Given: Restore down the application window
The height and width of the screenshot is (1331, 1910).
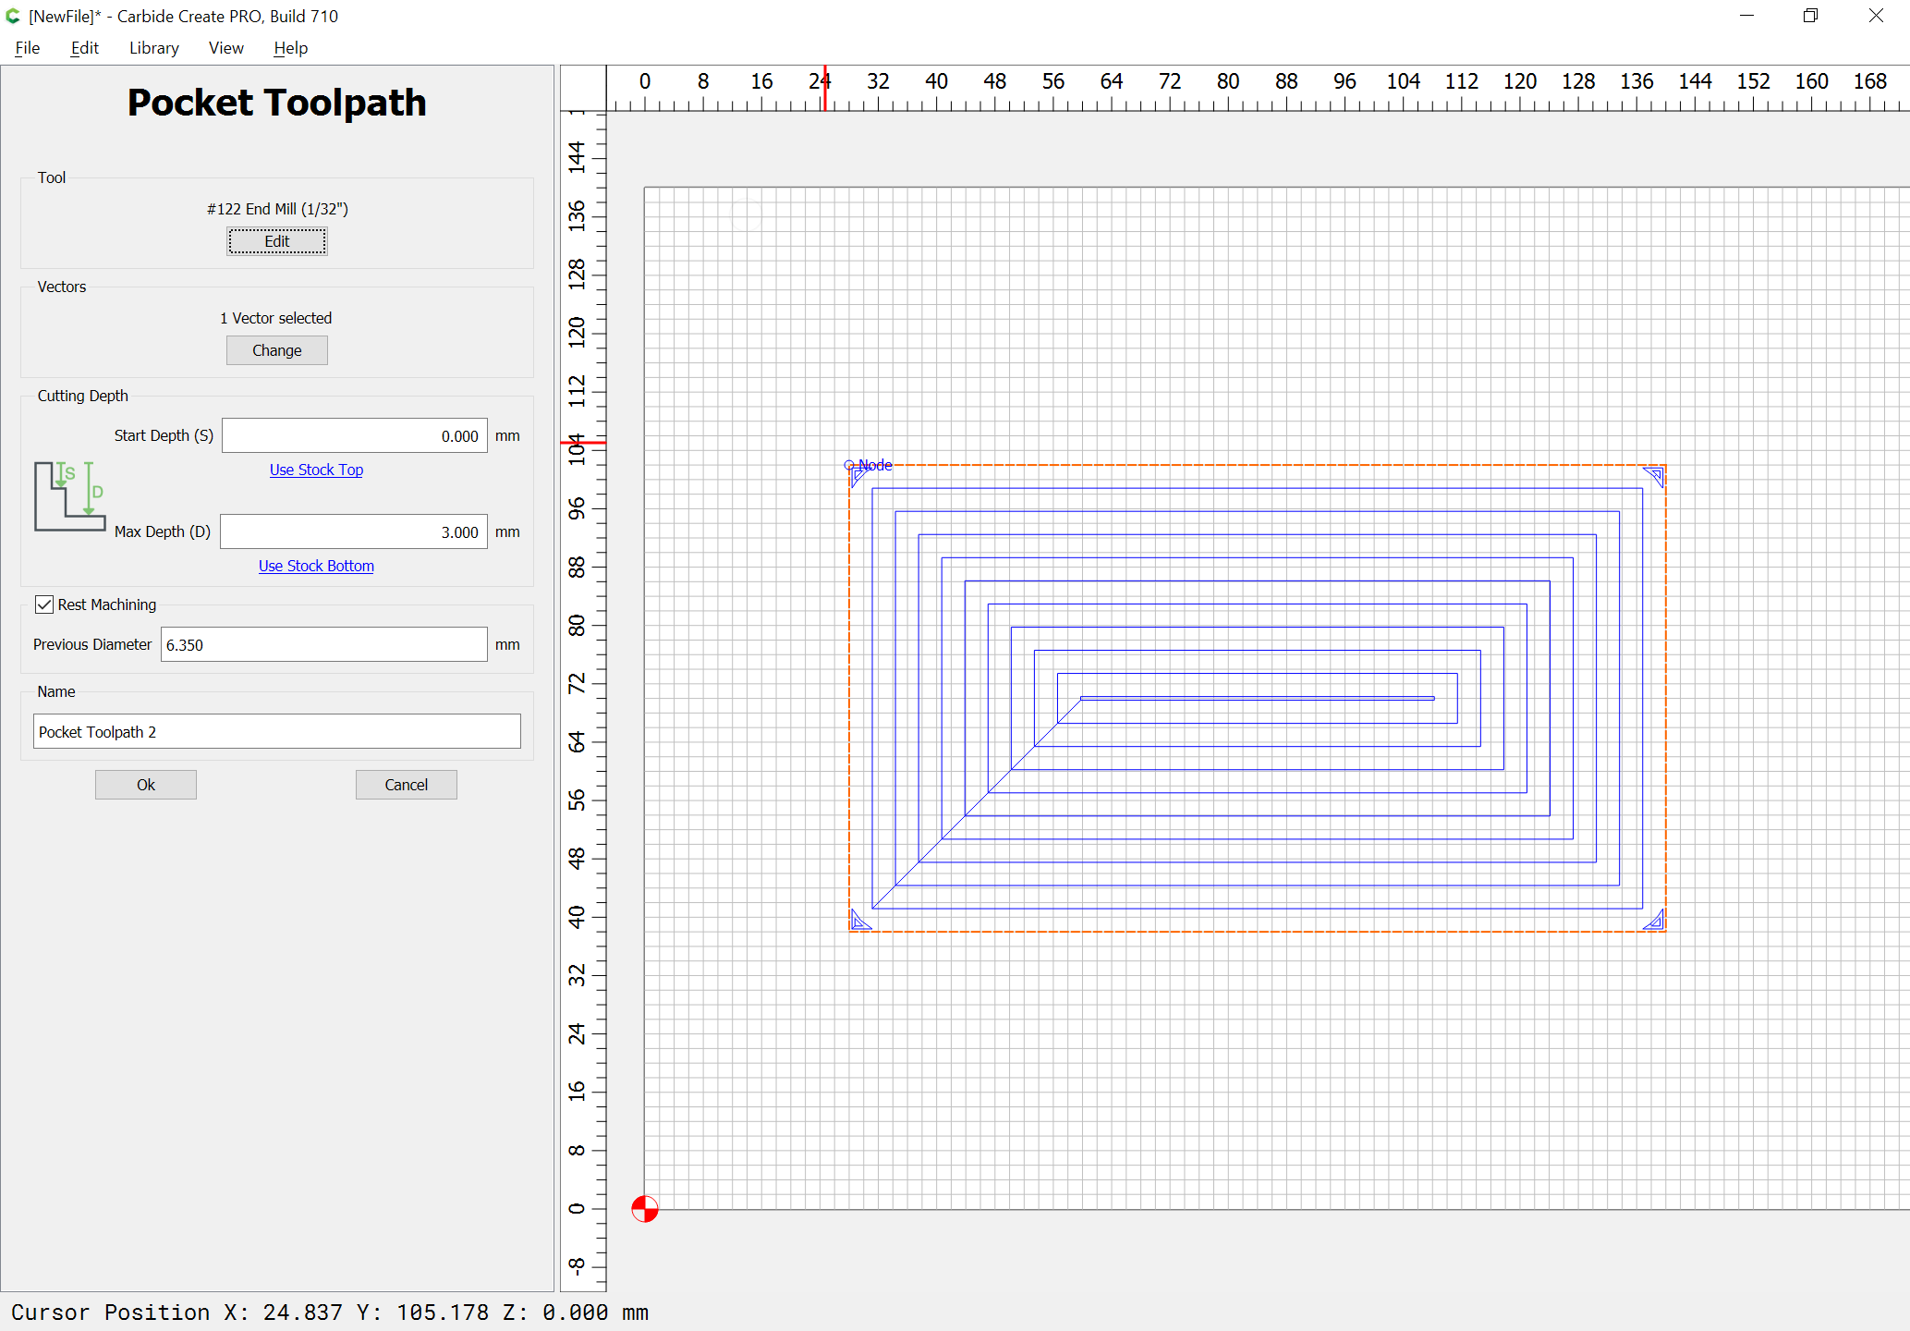Looking at the screenshot, I should (1810, 16).
